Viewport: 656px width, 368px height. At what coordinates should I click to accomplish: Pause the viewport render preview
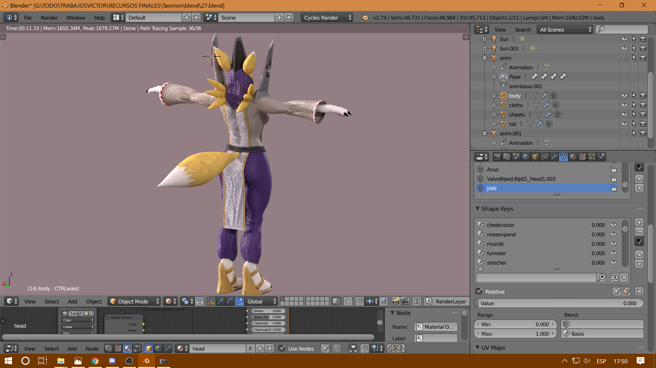pyautogui.click(x=417, y=301)
